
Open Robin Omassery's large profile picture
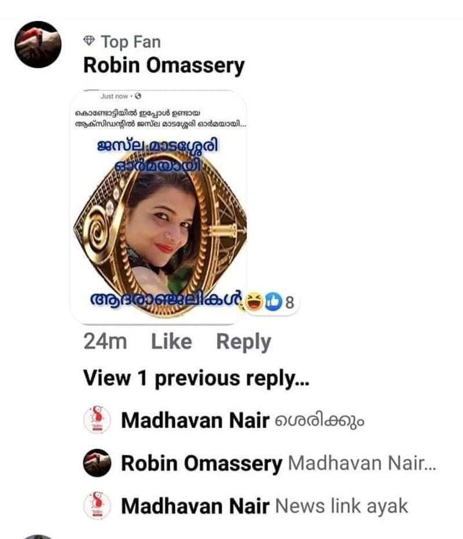(38, 45)
